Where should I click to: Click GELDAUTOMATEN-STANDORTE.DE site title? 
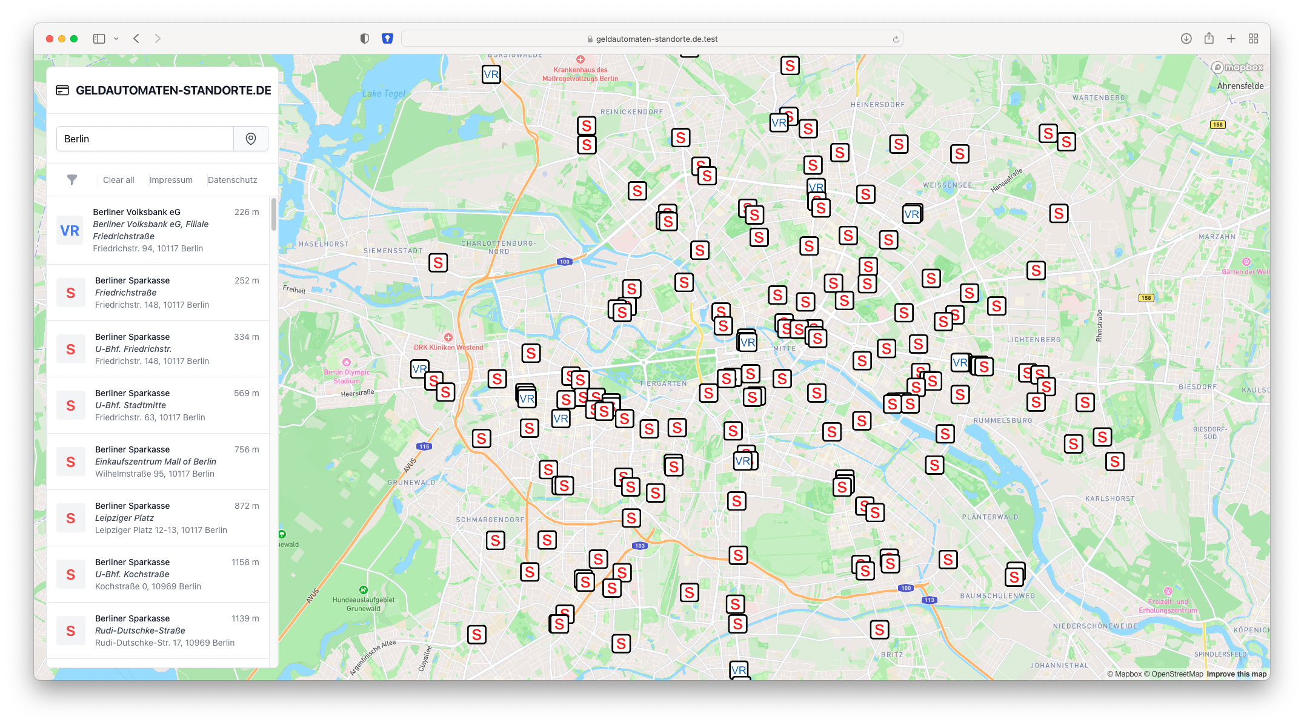pyautogui.click(x=173, y=90)
